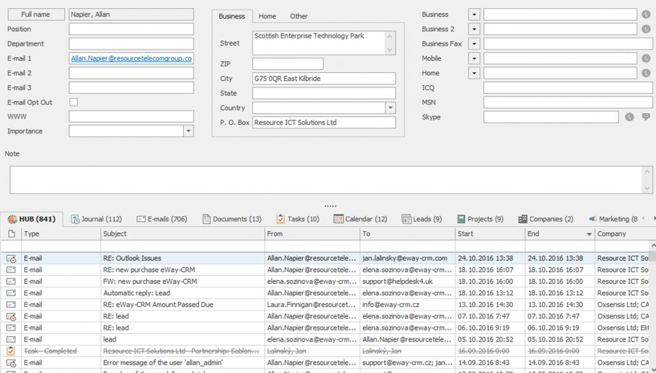Image resolution: width=656 pixels, height=373 pixels.
Task: Click the completed task icon in strikethrough row
Action: [x=11, y=351]
